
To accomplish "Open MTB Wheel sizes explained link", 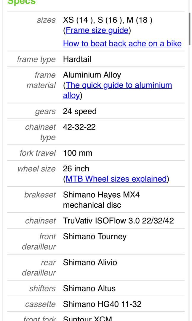I will 116,179.
